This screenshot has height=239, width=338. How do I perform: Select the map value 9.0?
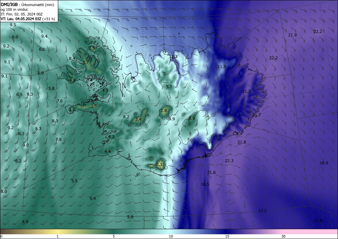coord(26,145)
